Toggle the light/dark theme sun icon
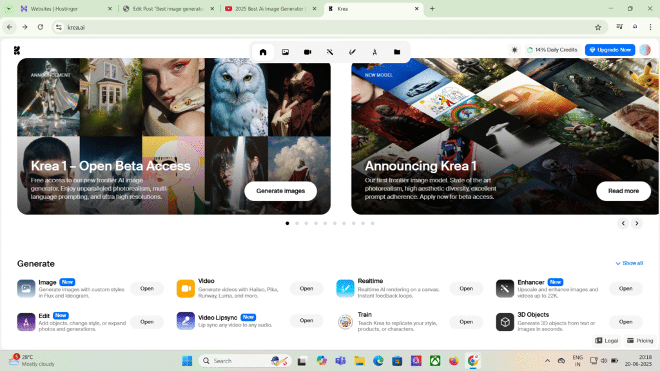Viewport: 660px width, 371px height. (514, 50)
